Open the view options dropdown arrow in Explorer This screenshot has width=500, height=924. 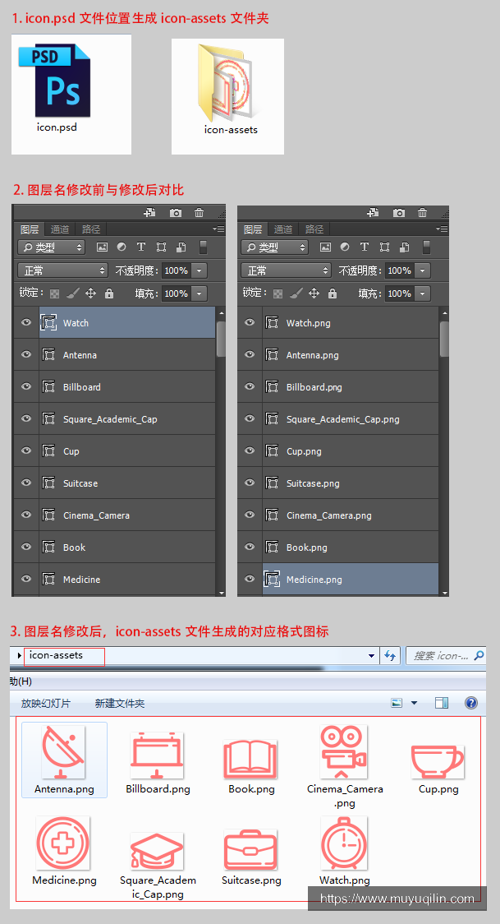414,702
